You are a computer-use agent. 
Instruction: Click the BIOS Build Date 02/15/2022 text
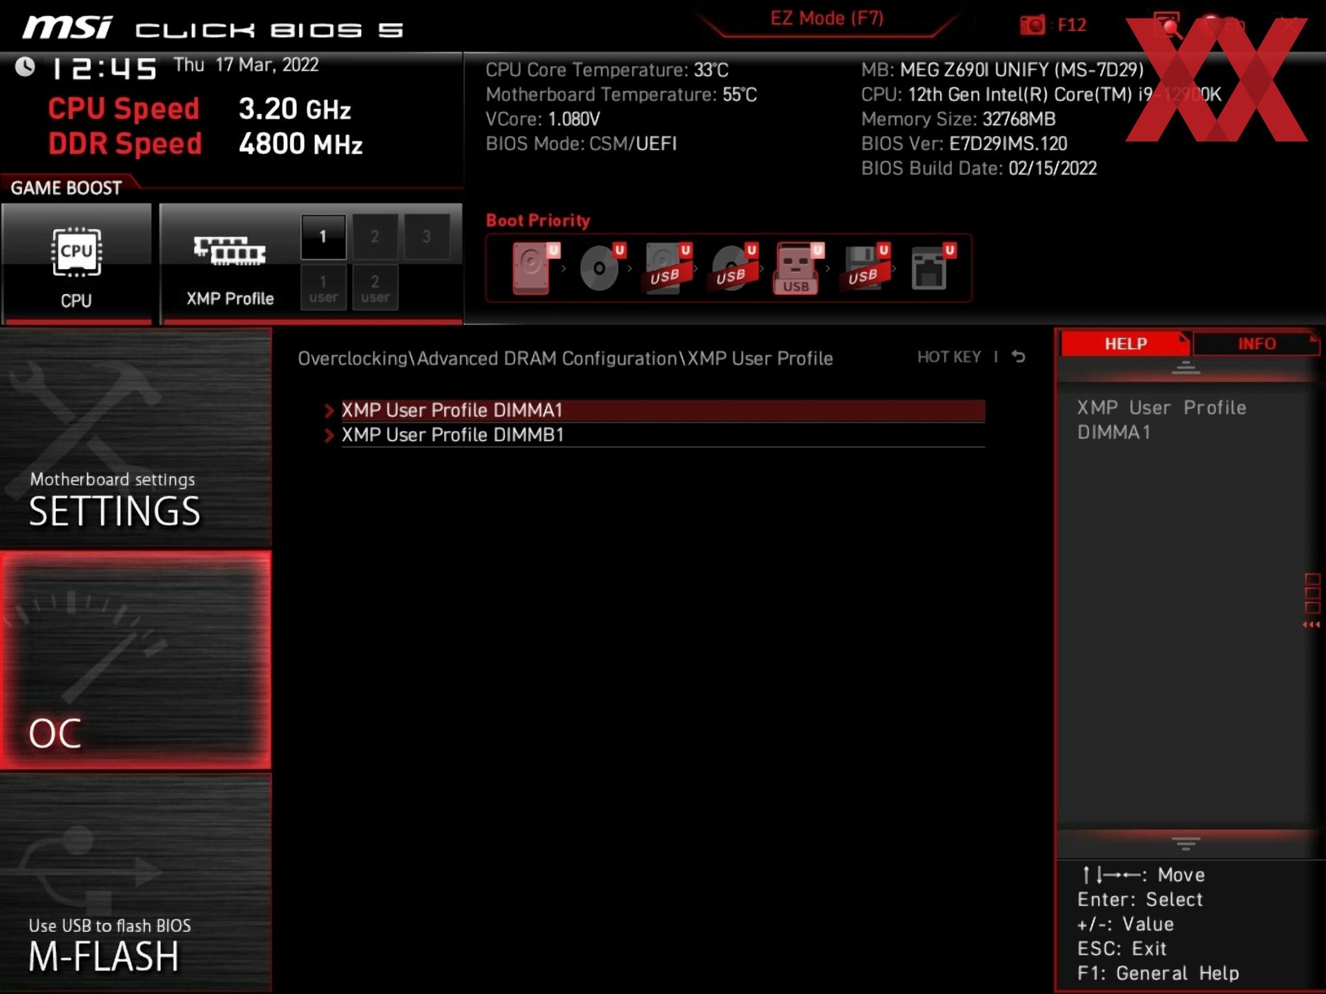click(979, 168)
